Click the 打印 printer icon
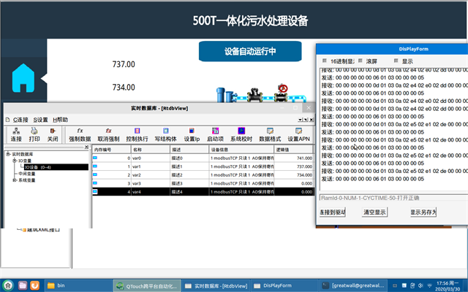This screenshot has height=292, width=468. 34,131
